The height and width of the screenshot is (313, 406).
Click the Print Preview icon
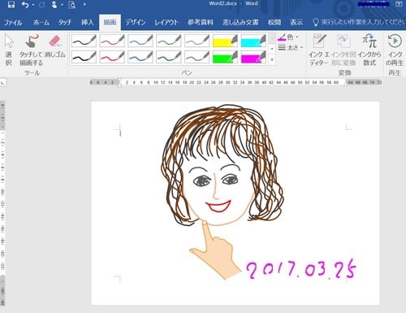72,5
